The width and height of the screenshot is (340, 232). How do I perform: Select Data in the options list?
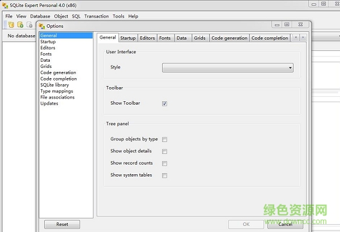coord(66,60)
